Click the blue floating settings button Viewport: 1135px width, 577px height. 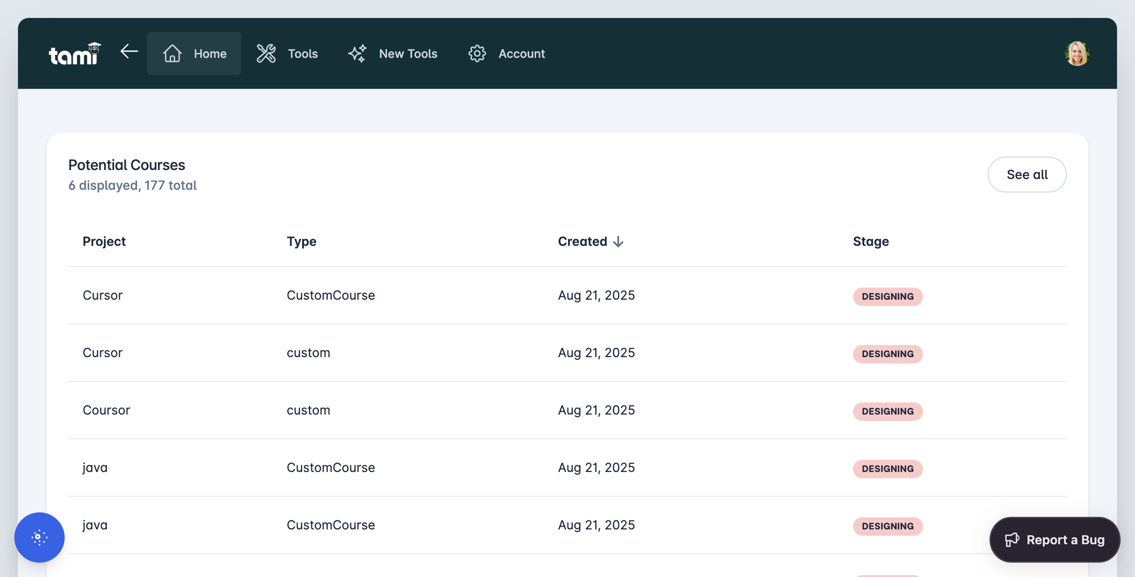tap(40, 537)
